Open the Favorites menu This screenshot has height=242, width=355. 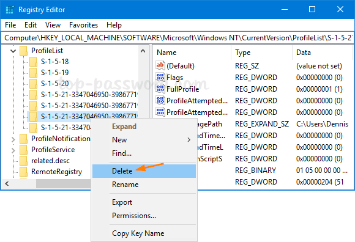point(83,25)
